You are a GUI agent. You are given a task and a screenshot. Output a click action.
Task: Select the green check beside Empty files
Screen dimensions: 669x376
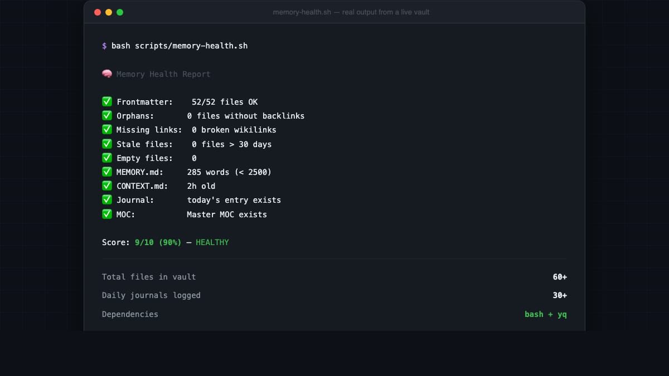tap(107, 158)
